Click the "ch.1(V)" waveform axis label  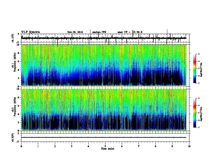[x=13, y=38]
